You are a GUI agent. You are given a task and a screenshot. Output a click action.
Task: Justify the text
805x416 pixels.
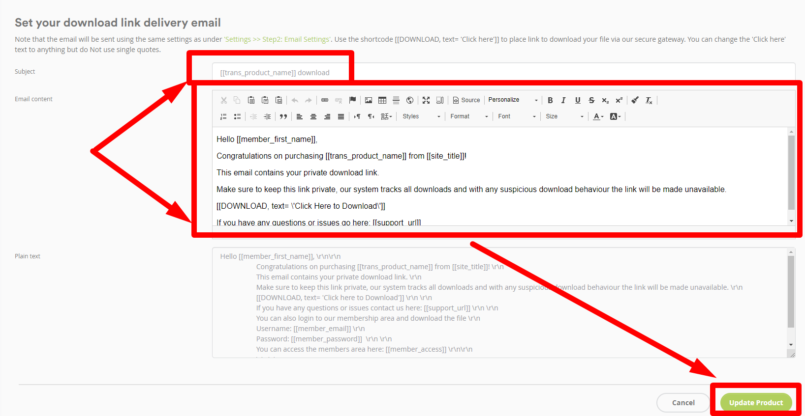click(341, 116)
